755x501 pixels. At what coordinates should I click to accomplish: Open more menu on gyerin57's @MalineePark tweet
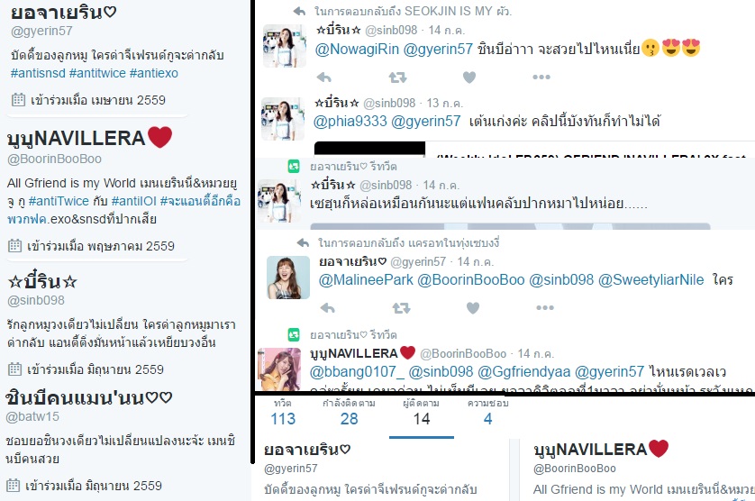[x=545, y=308]
